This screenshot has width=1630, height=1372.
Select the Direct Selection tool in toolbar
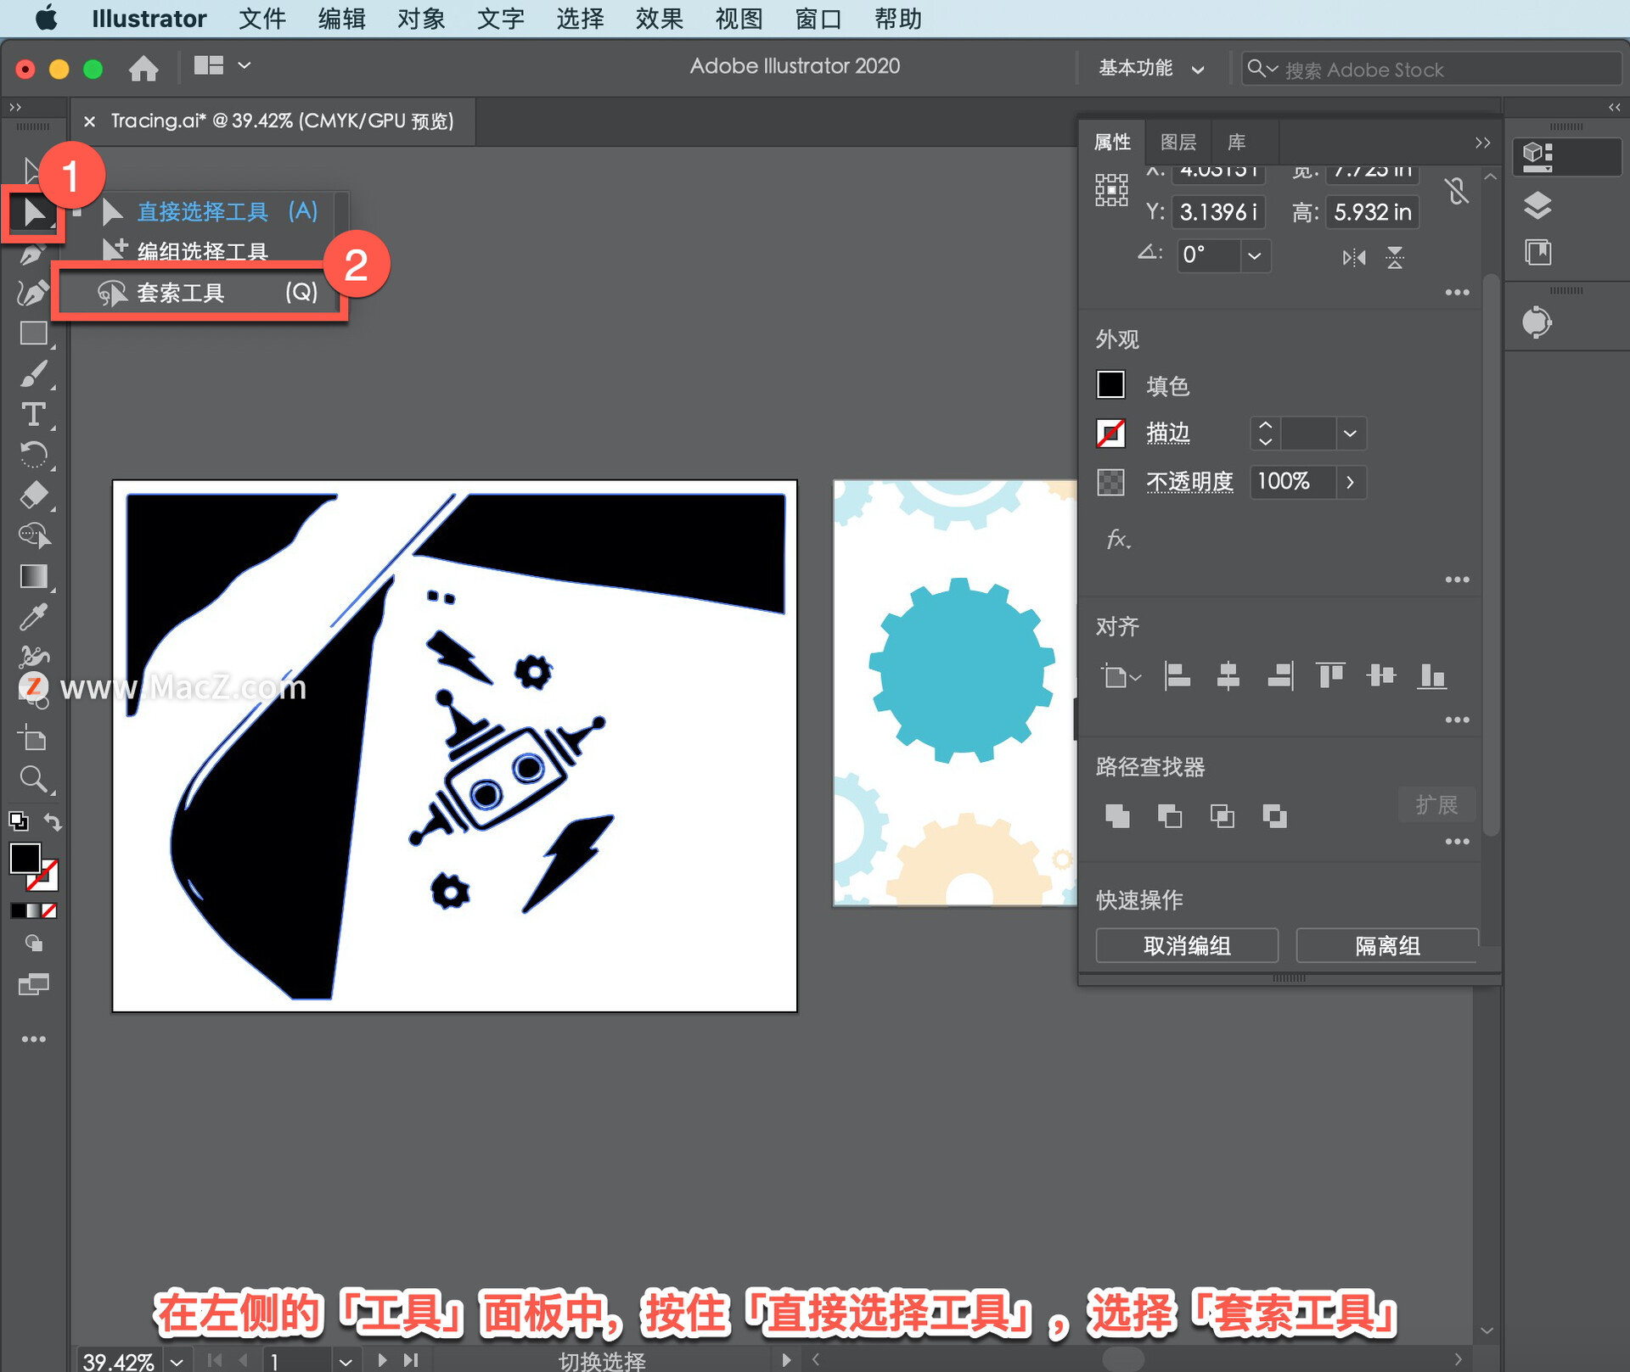33,212
